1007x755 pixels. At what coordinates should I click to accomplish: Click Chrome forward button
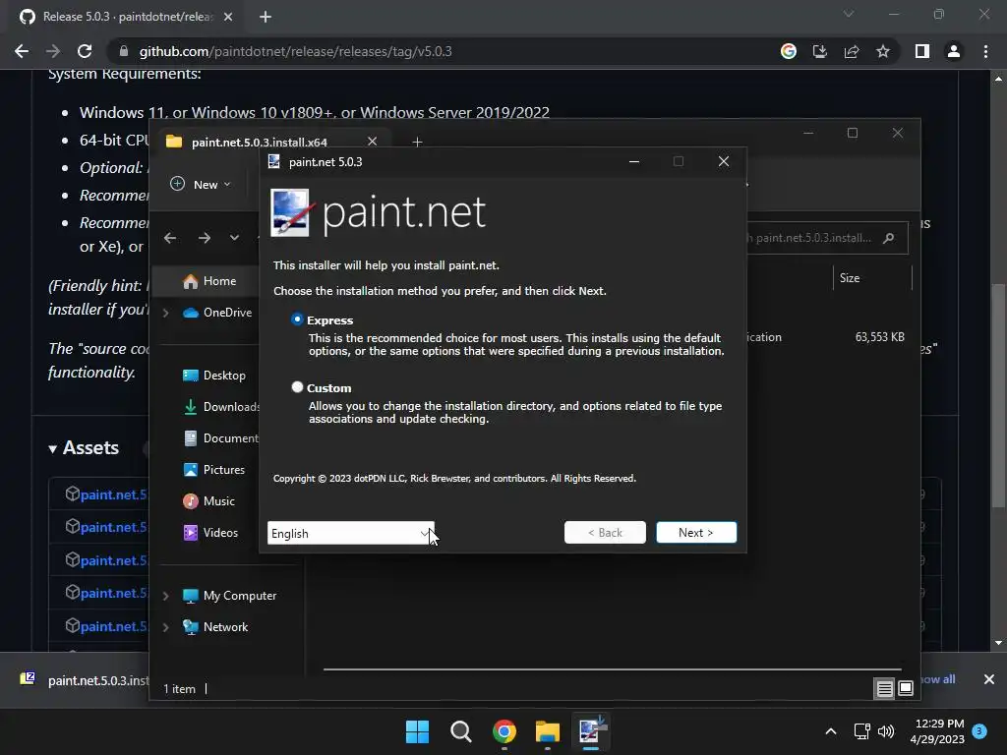pyautogui.click(x=53, y=51)
